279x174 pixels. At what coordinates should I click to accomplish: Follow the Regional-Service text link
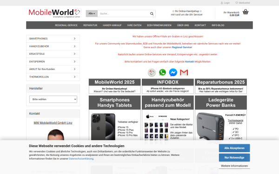182,47
